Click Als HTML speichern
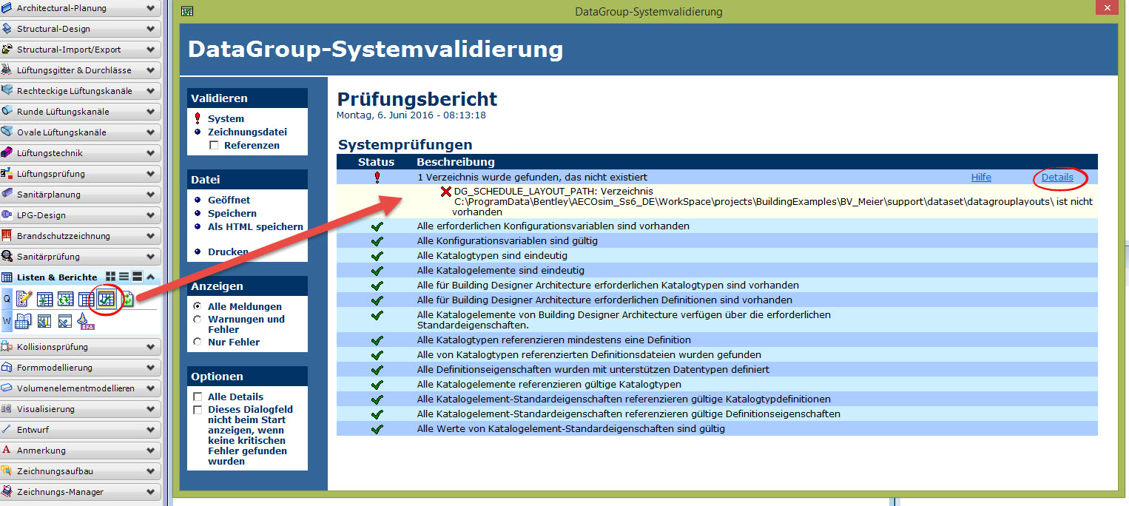Viewport: 1129px width, 506px height. [255, 226]
